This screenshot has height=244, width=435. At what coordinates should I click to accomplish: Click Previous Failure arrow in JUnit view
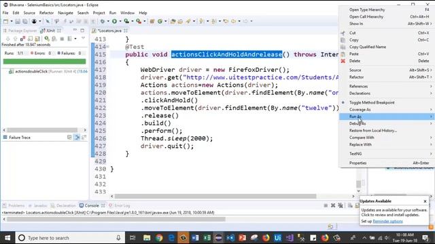[15, 39]
